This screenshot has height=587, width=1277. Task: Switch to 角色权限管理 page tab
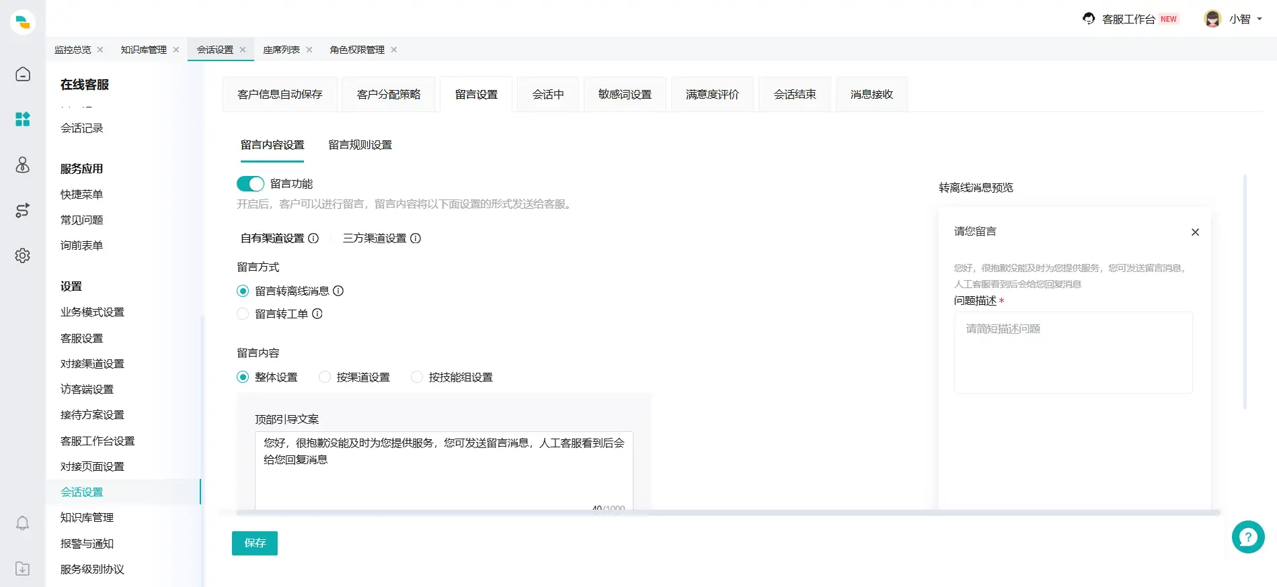click(357, 50)
